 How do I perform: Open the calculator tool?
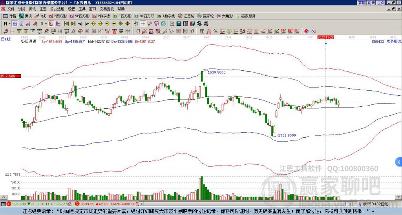pyautogui.click(x=179, y=24)
